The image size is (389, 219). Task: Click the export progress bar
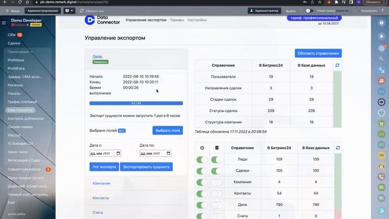pyautogui.click(x=136, y=103)
